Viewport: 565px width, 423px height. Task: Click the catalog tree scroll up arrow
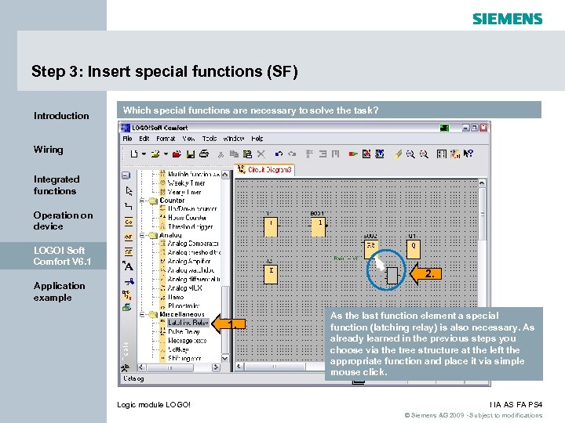225,175
